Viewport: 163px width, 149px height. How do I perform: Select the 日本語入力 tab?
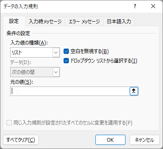pyautogui.click(x=119, y=22)
